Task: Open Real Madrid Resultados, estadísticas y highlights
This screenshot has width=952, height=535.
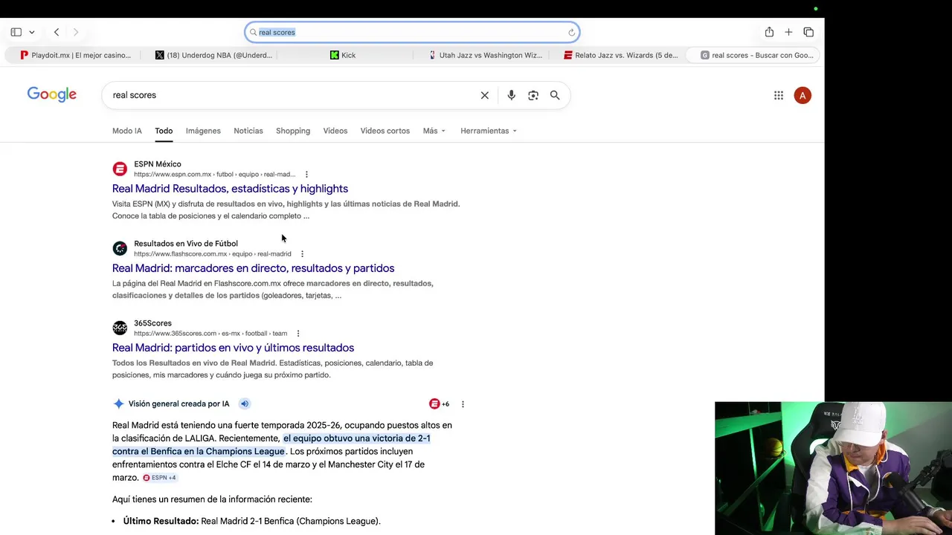Action: (230, 189)
